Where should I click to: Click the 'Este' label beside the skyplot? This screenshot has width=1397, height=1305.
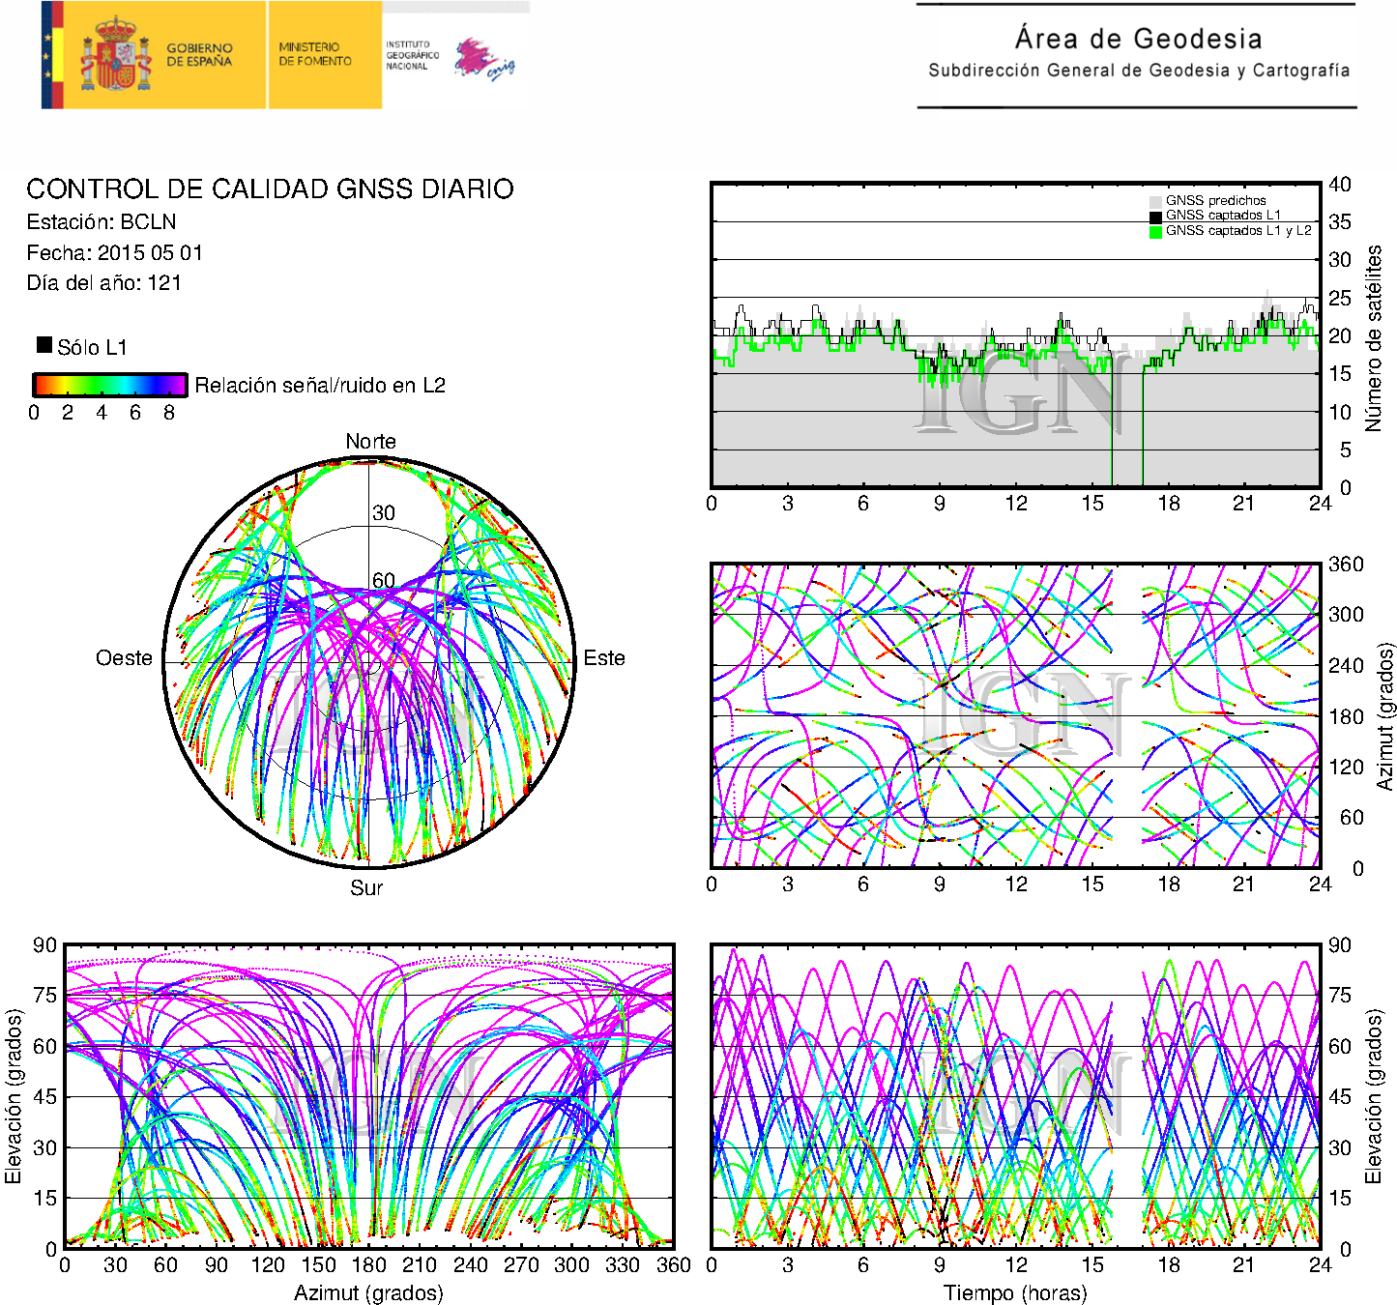click(x=604, y=658)
